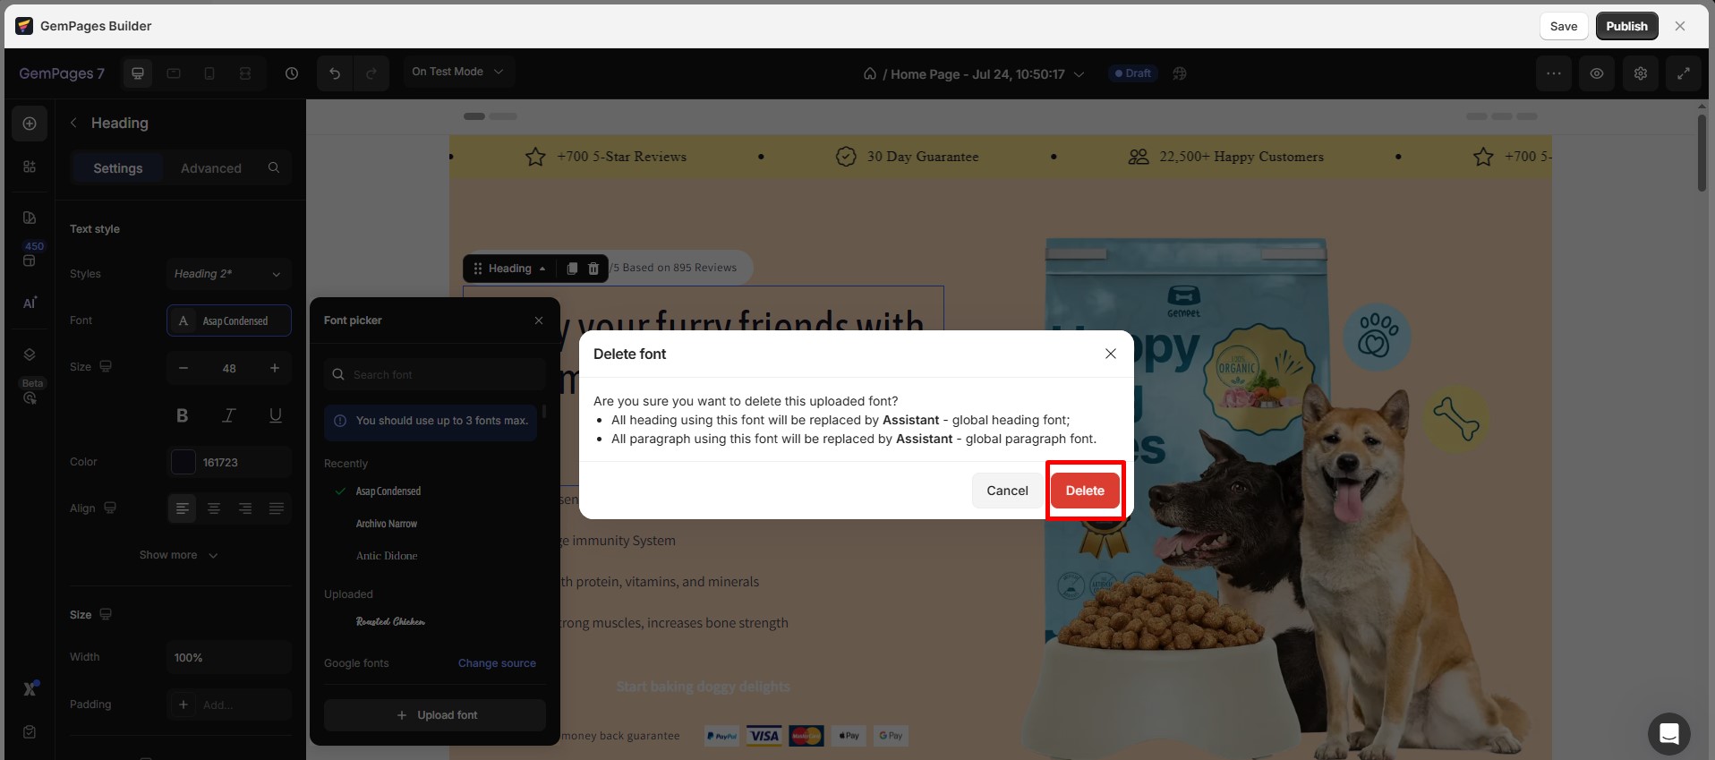Open the Styles Heading 2 dropdown
1715x760 pixels.
pyautogui.click(x=228, y=274)
